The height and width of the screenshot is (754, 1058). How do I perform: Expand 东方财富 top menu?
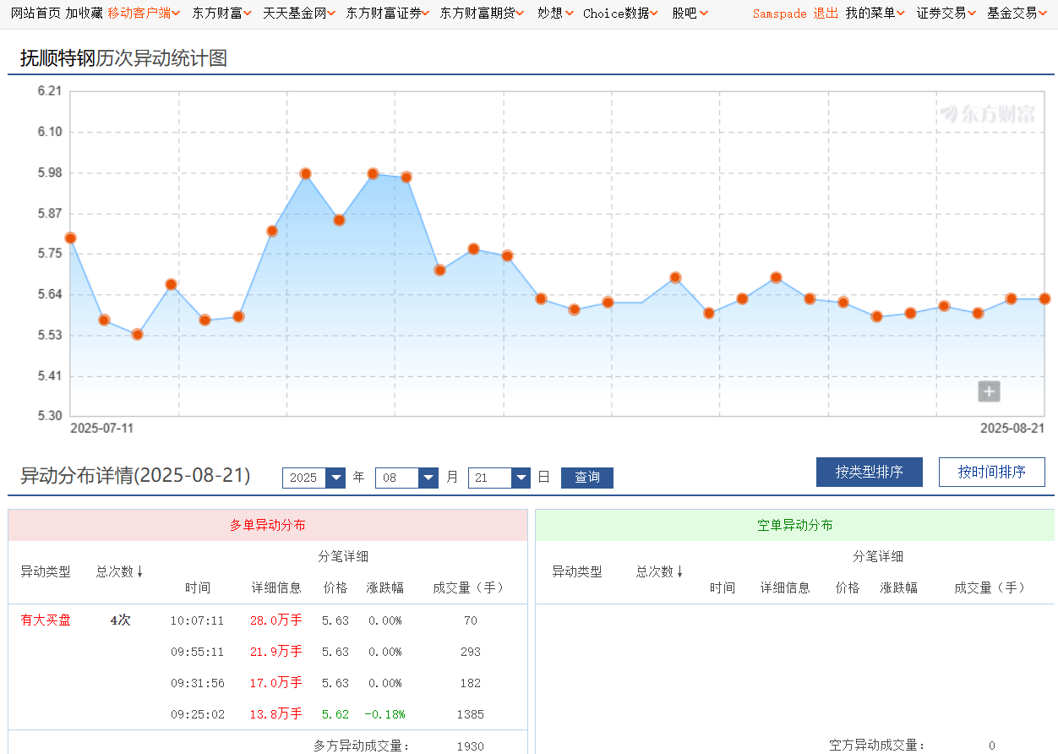221,14
